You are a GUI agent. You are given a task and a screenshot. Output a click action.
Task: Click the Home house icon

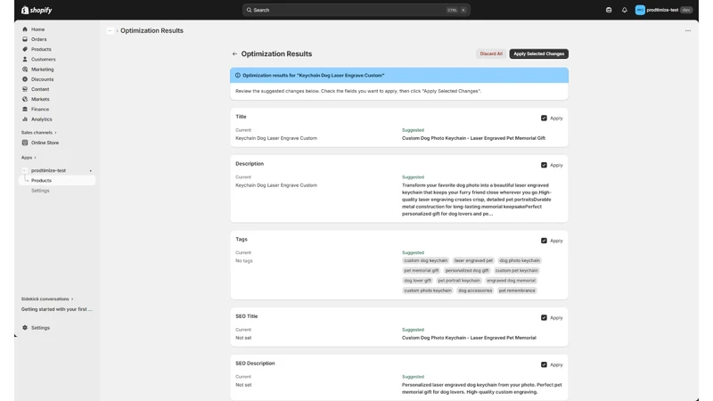pyautogui.click(x=25, y=29)
